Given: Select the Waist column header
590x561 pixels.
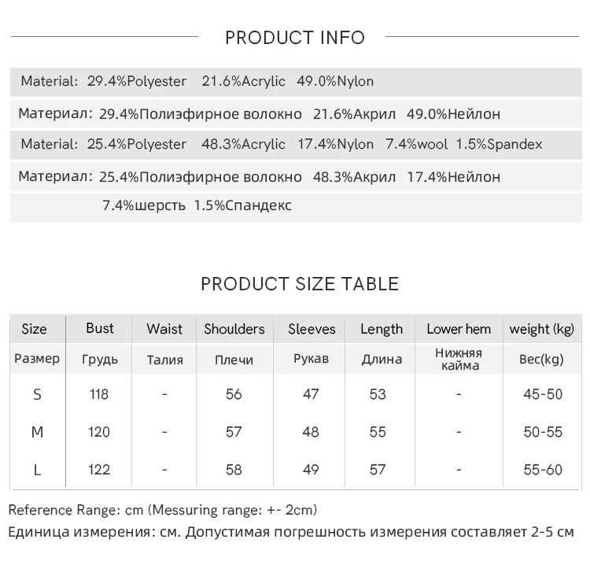Looking at the screenshot, I should (164, 329).
